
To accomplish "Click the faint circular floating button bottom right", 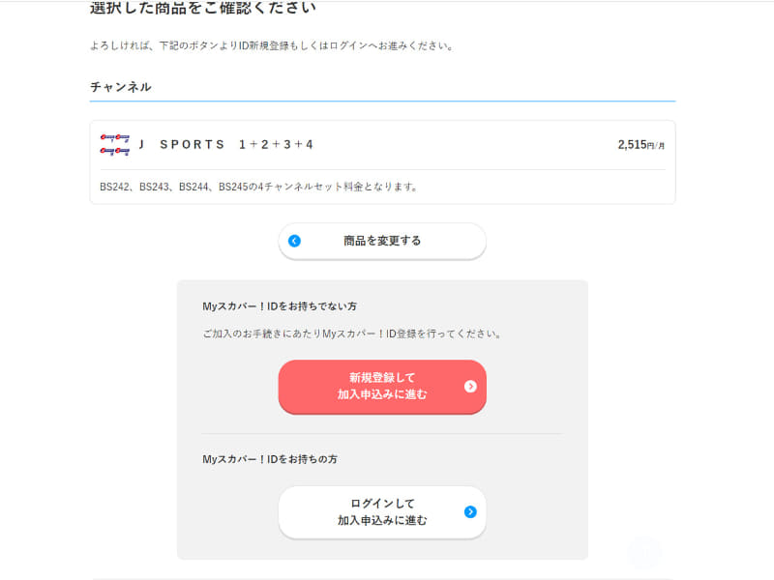I will point(643,552).
